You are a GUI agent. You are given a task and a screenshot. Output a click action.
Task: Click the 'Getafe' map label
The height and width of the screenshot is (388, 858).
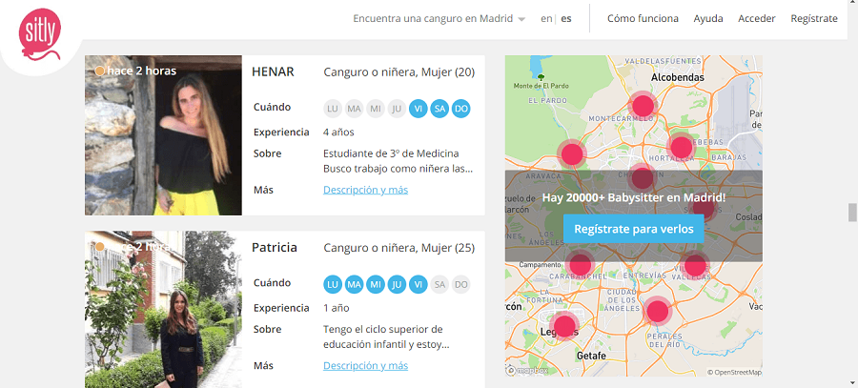[591, 356]
